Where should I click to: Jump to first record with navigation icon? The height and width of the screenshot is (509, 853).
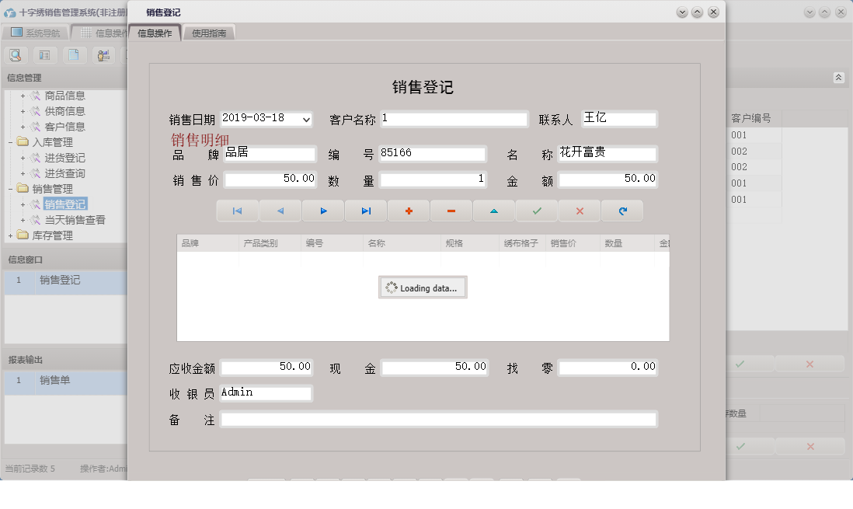click(237, 211)
